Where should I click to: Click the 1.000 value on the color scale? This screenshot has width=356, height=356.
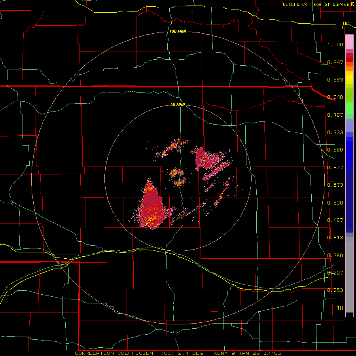pos(335,44)
